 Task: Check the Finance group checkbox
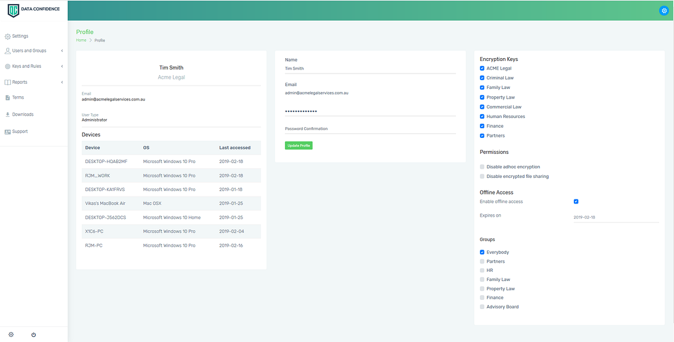pos(482,298)
